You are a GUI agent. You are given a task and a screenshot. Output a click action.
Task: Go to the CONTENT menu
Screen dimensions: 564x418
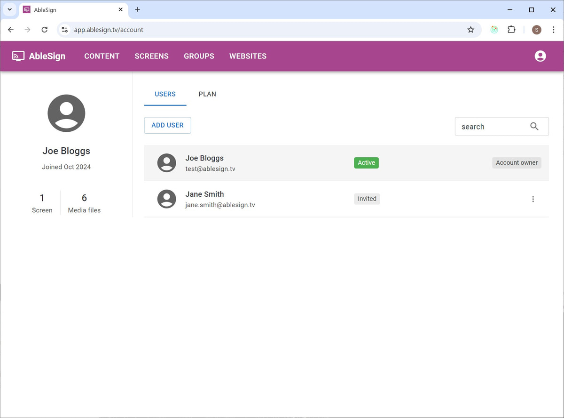[x=102, y=56]
